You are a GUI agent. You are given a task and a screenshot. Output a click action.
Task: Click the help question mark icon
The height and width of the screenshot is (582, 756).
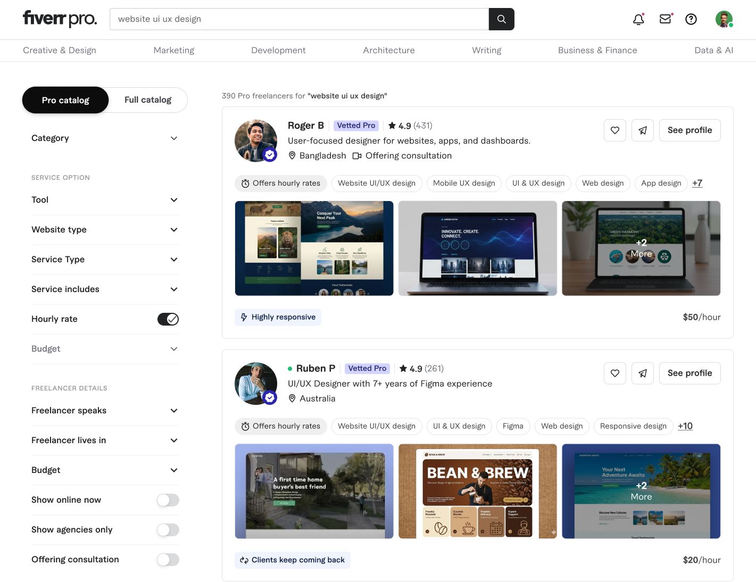(x=691, y=19)
